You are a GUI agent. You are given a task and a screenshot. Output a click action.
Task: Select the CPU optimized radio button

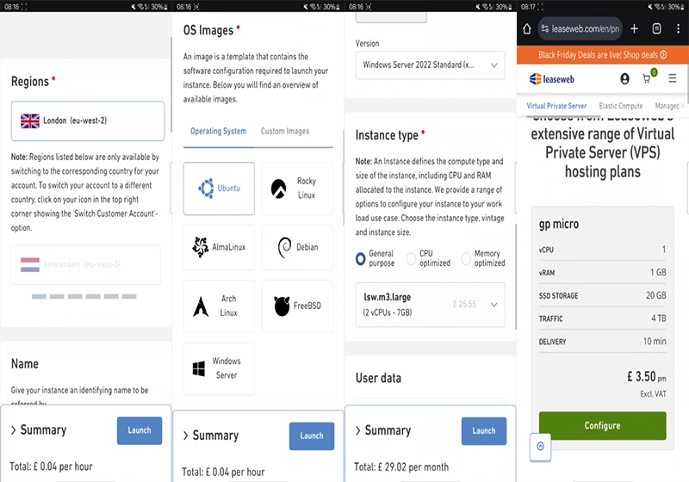click(411, 258)
